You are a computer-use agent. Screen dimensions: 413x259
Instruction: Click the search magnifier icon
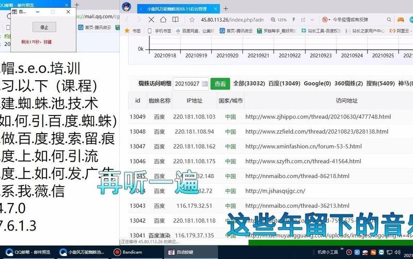[x=389, y=20]
